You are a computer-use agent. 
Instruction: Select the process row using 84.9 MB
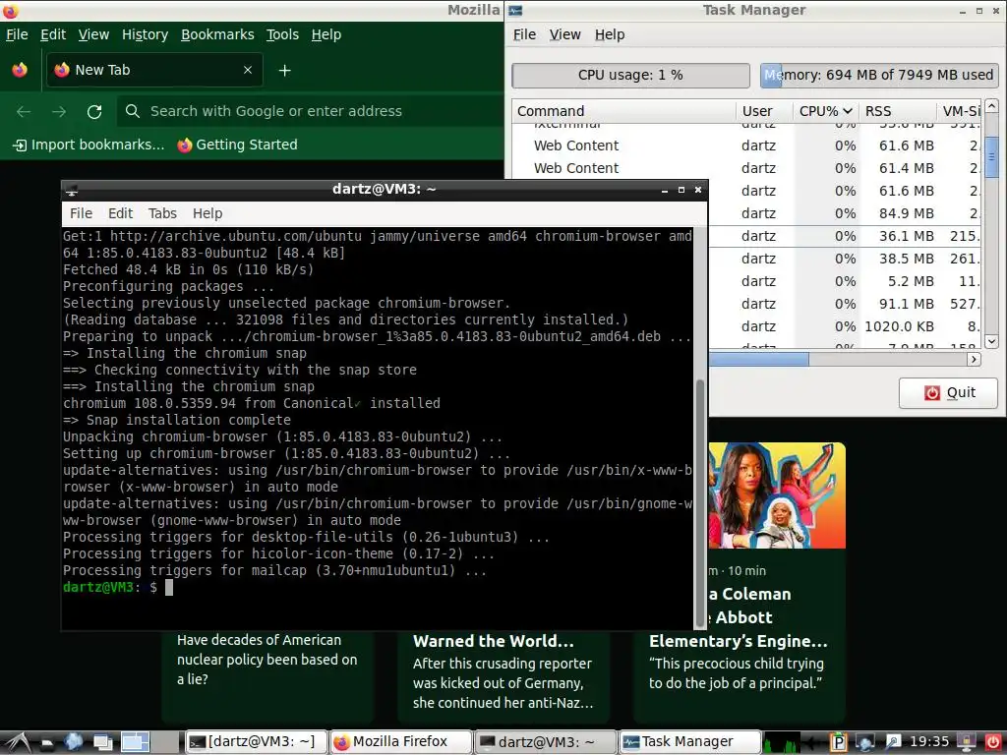pyautogui.click(x=845, y=213)
